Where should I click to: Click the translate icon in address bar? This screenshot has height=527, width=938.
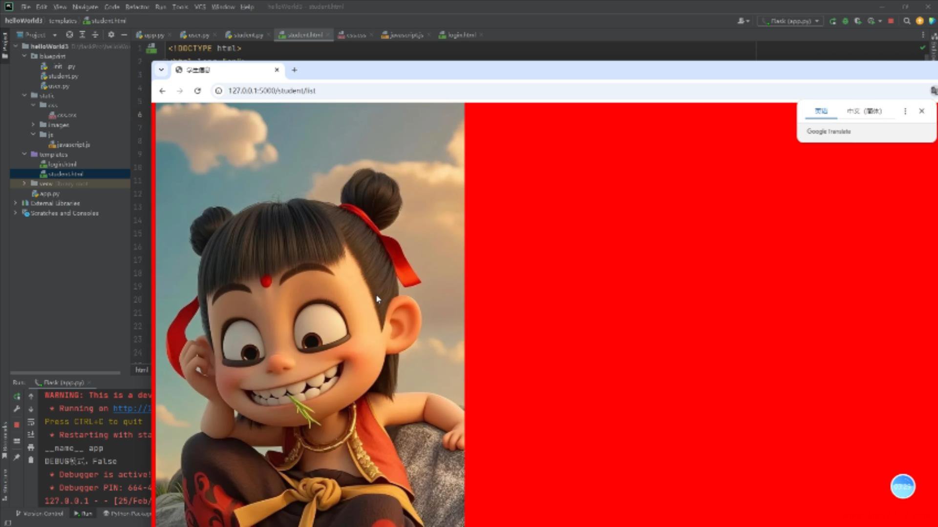(x=934, y=91)
